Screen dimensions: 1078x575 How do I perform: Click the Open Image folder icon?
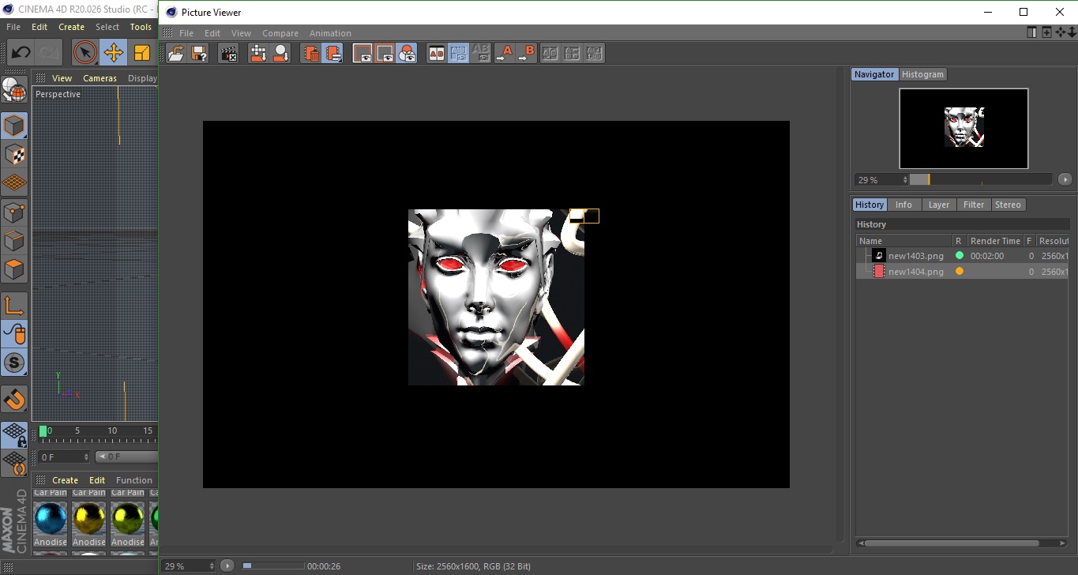click(177, 54)
